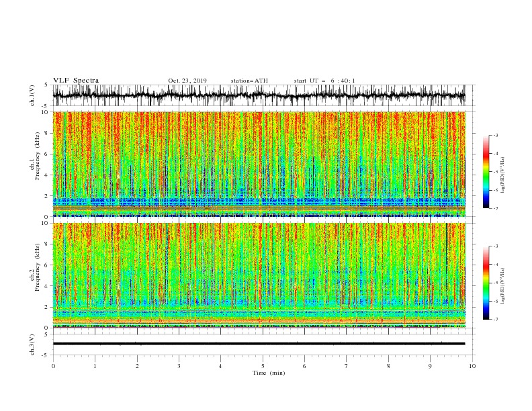Image resolution: width=532 pixels, height=411 pixels.
Task: Click the 'station=ATH' label
Action: (x=249, y=81)
